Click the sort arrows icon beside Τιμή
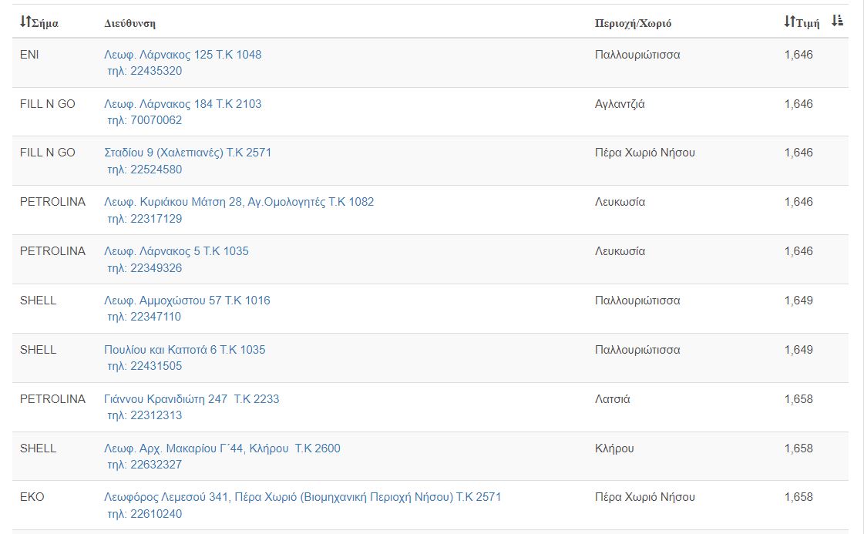 [x=788, y=22]
